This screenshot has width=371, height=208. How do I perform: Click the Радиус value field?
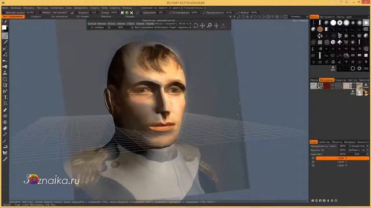tap(94, 13)
